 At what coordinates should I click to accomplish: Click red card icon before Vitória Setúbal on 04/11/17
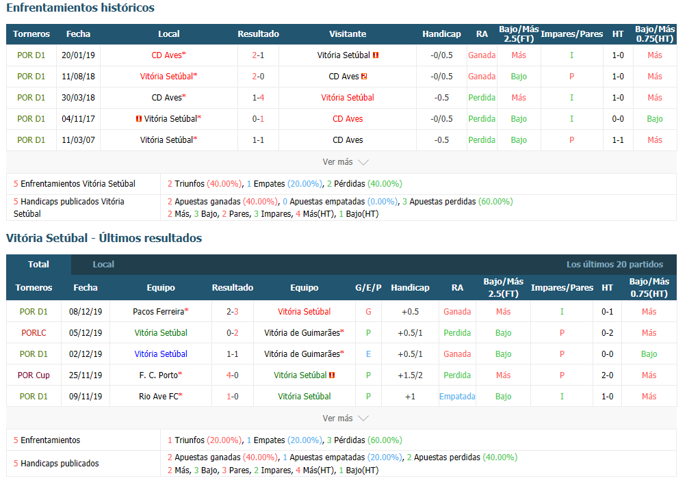pyautogui.click(x=139, y=118)
